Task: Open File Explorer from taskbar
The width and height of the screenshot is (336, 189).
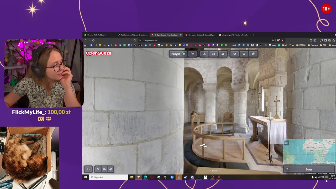Action: point(132,177)
